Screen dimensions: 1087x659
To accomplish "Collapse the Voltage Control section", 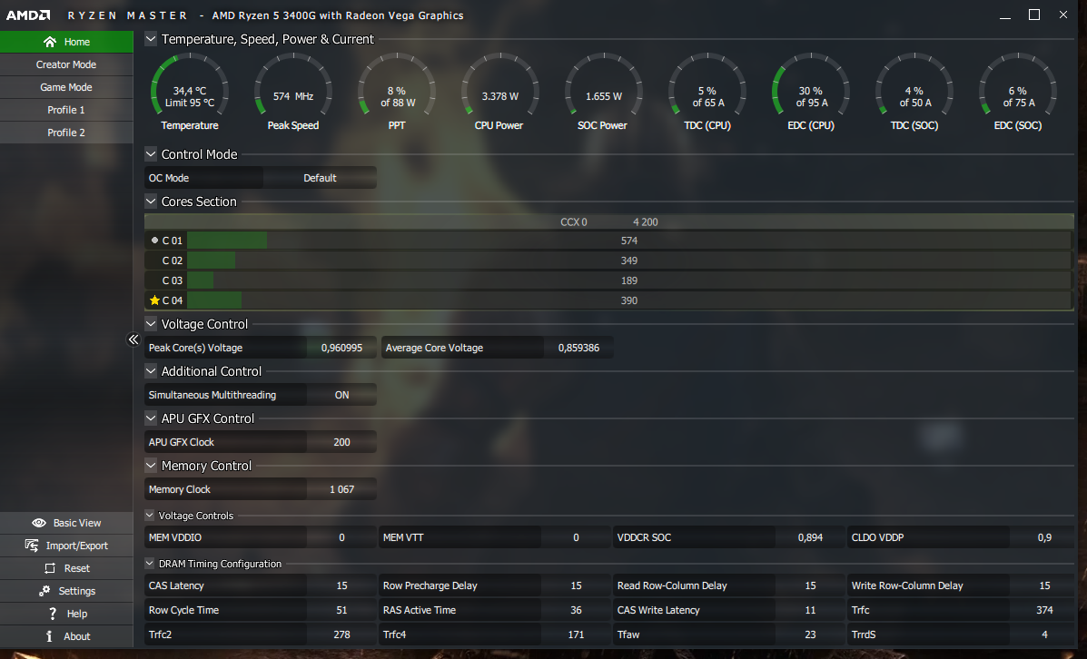I will (151, 324).
